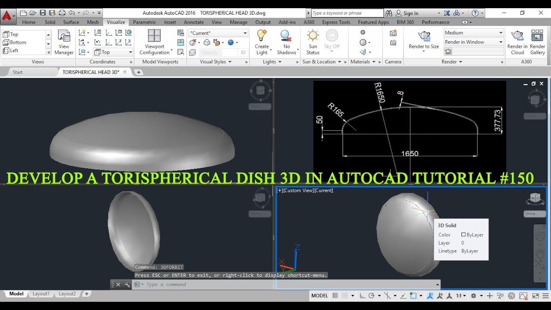Toggle object snap tracking in status bar

click(x=403, y=296)
